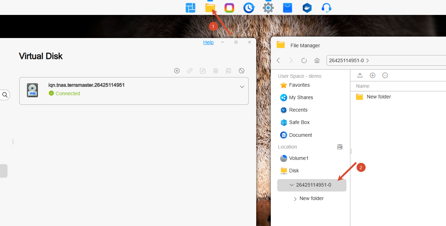Open the colorful square photos app icon
The image size is (446, 226).
click(x=229, y=8)
